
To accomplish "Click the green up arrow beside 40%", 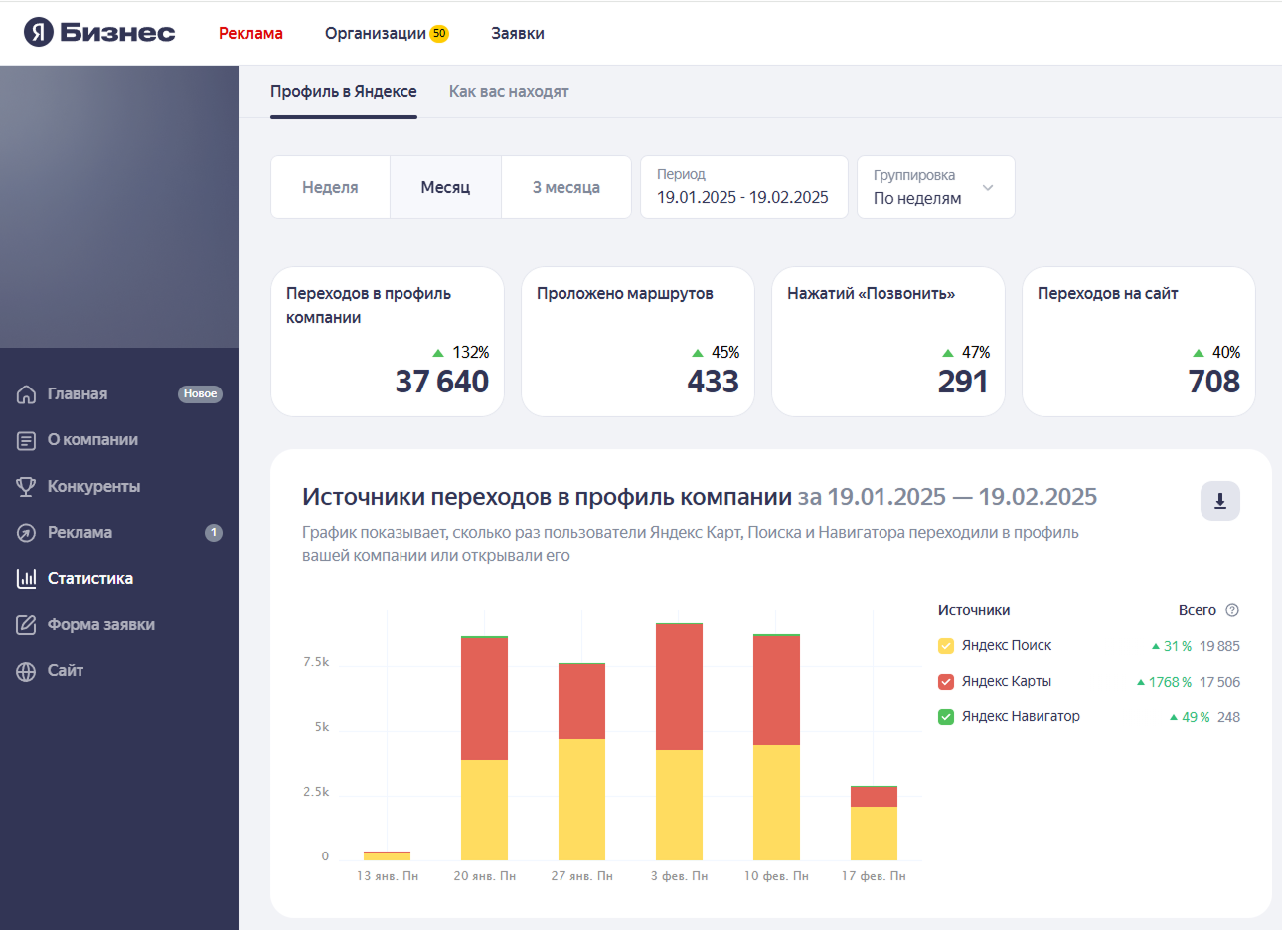I will click(x=1199, y=353).
